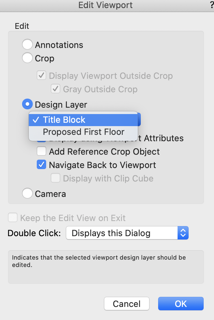Select the Annotations radio button
The width and height of the screenshot is (214, 320).
27,44
